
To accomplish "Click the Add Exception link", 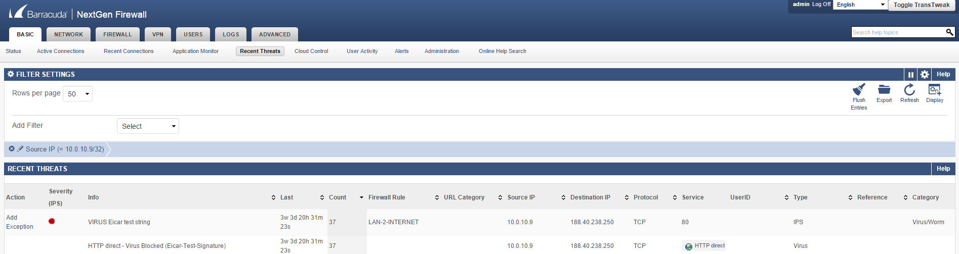I will pyautogui.click(x=20, y=222).
